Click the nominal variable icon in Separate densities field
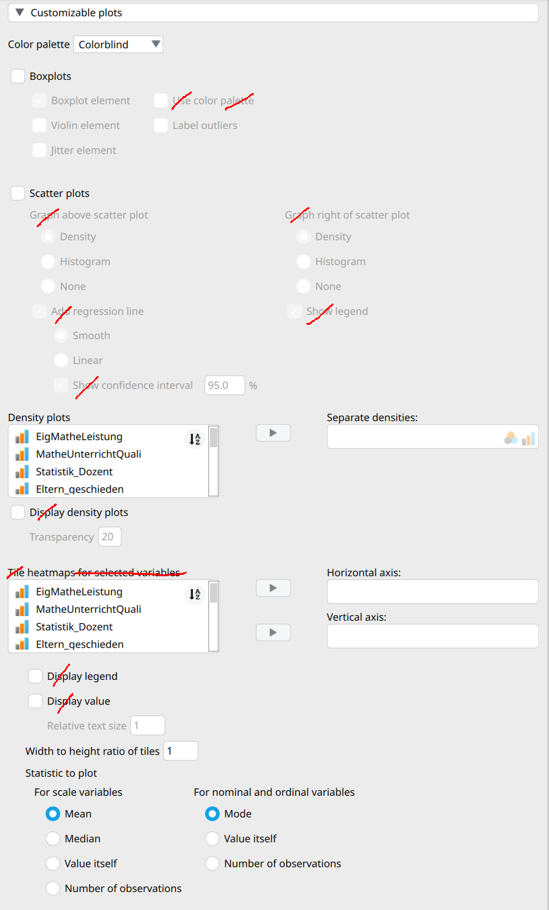The height and width of the screenshot is (910, 549). (x=510, y=436)
